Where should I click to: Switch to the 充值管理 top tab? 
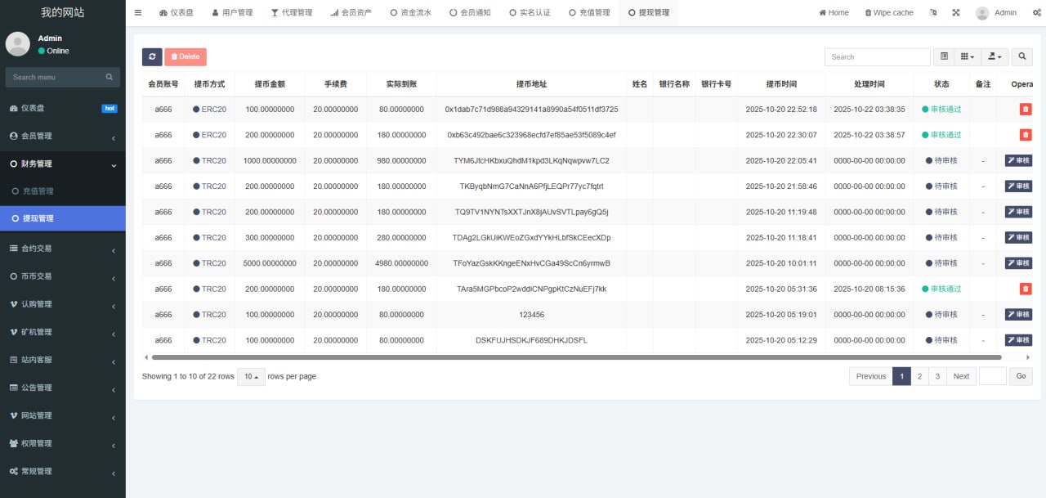pos(588,12)
